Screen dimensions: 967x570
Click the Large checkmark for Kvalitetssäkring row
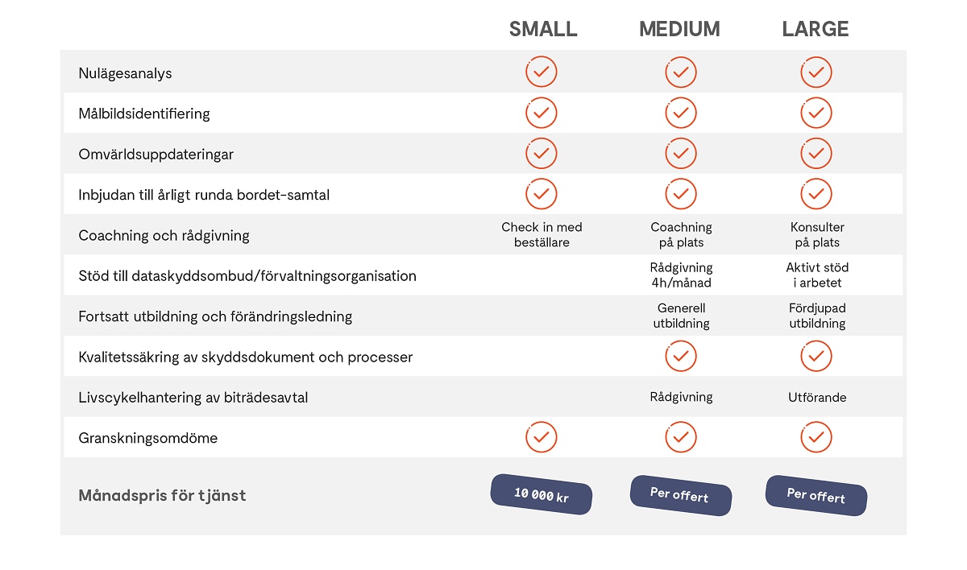click(x=816, y=356)
